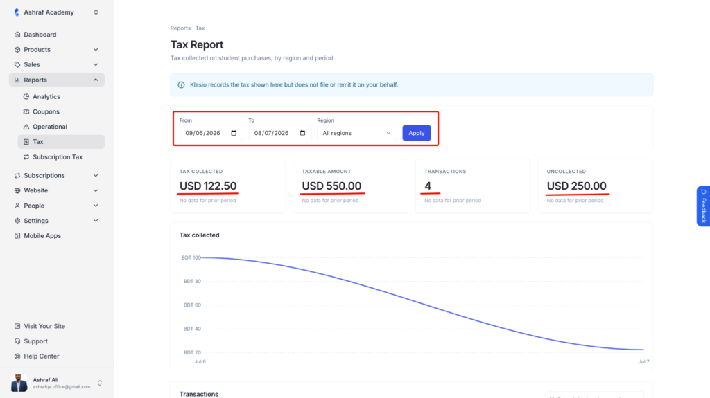This screenshot has width=710, height=398.
Task: Click the Products box icon
Action: tap(17, 49)
